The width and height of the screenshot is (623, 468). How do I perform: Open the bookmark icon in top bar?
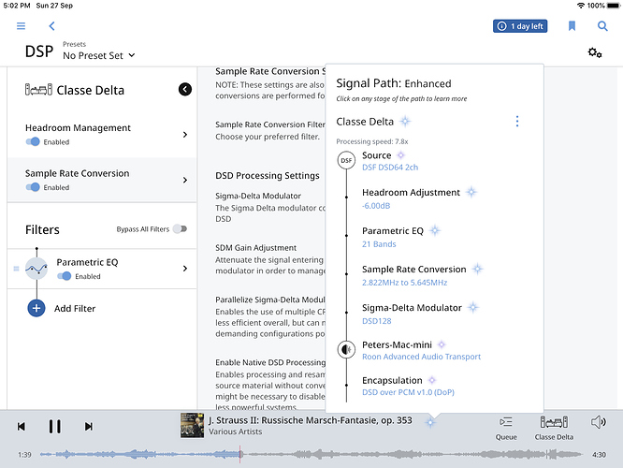point(572,26)
